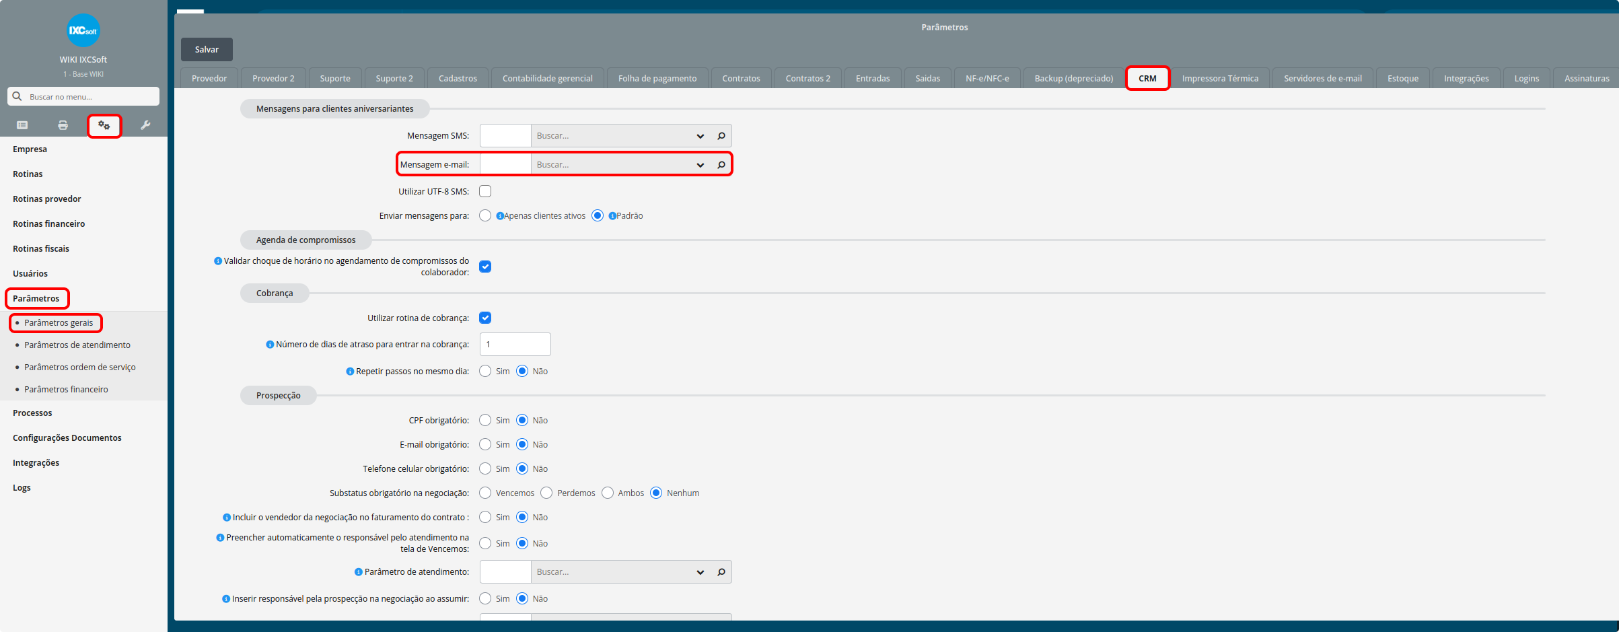Click info icon for Preencher automaticamente o responsável
1619x632 pixels.
220,538
